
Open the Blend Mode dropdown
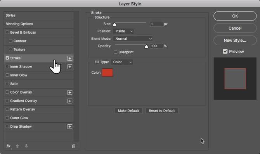tap(133, 39)
